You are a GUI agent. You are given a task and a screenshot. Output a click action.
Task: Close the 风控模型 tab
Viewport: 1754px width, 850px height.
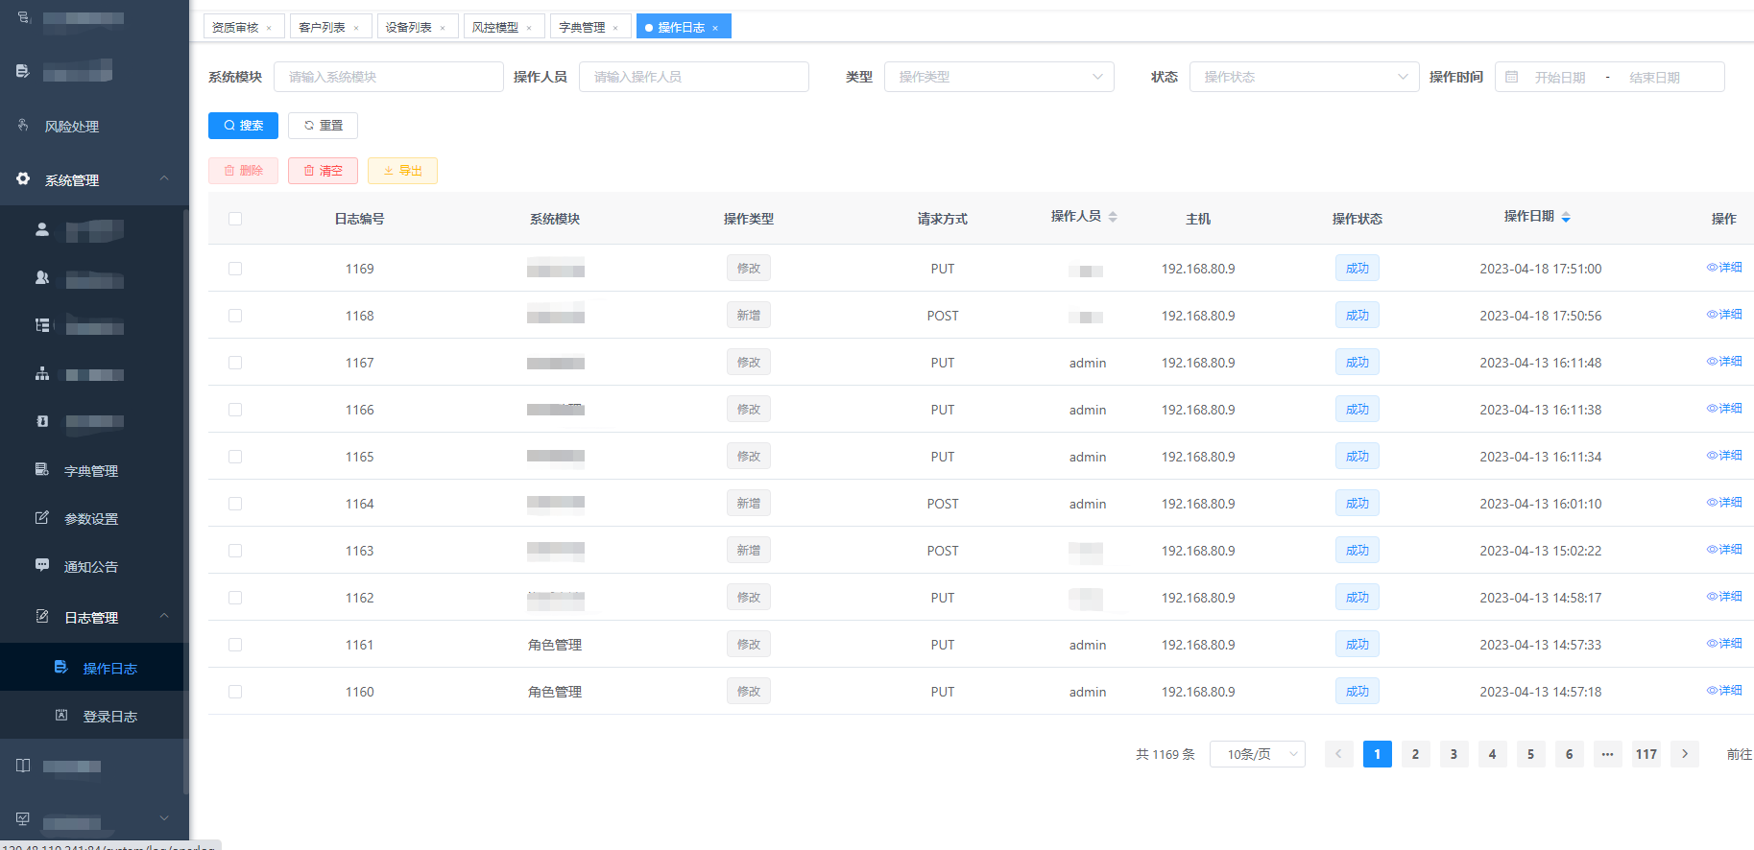529,28
